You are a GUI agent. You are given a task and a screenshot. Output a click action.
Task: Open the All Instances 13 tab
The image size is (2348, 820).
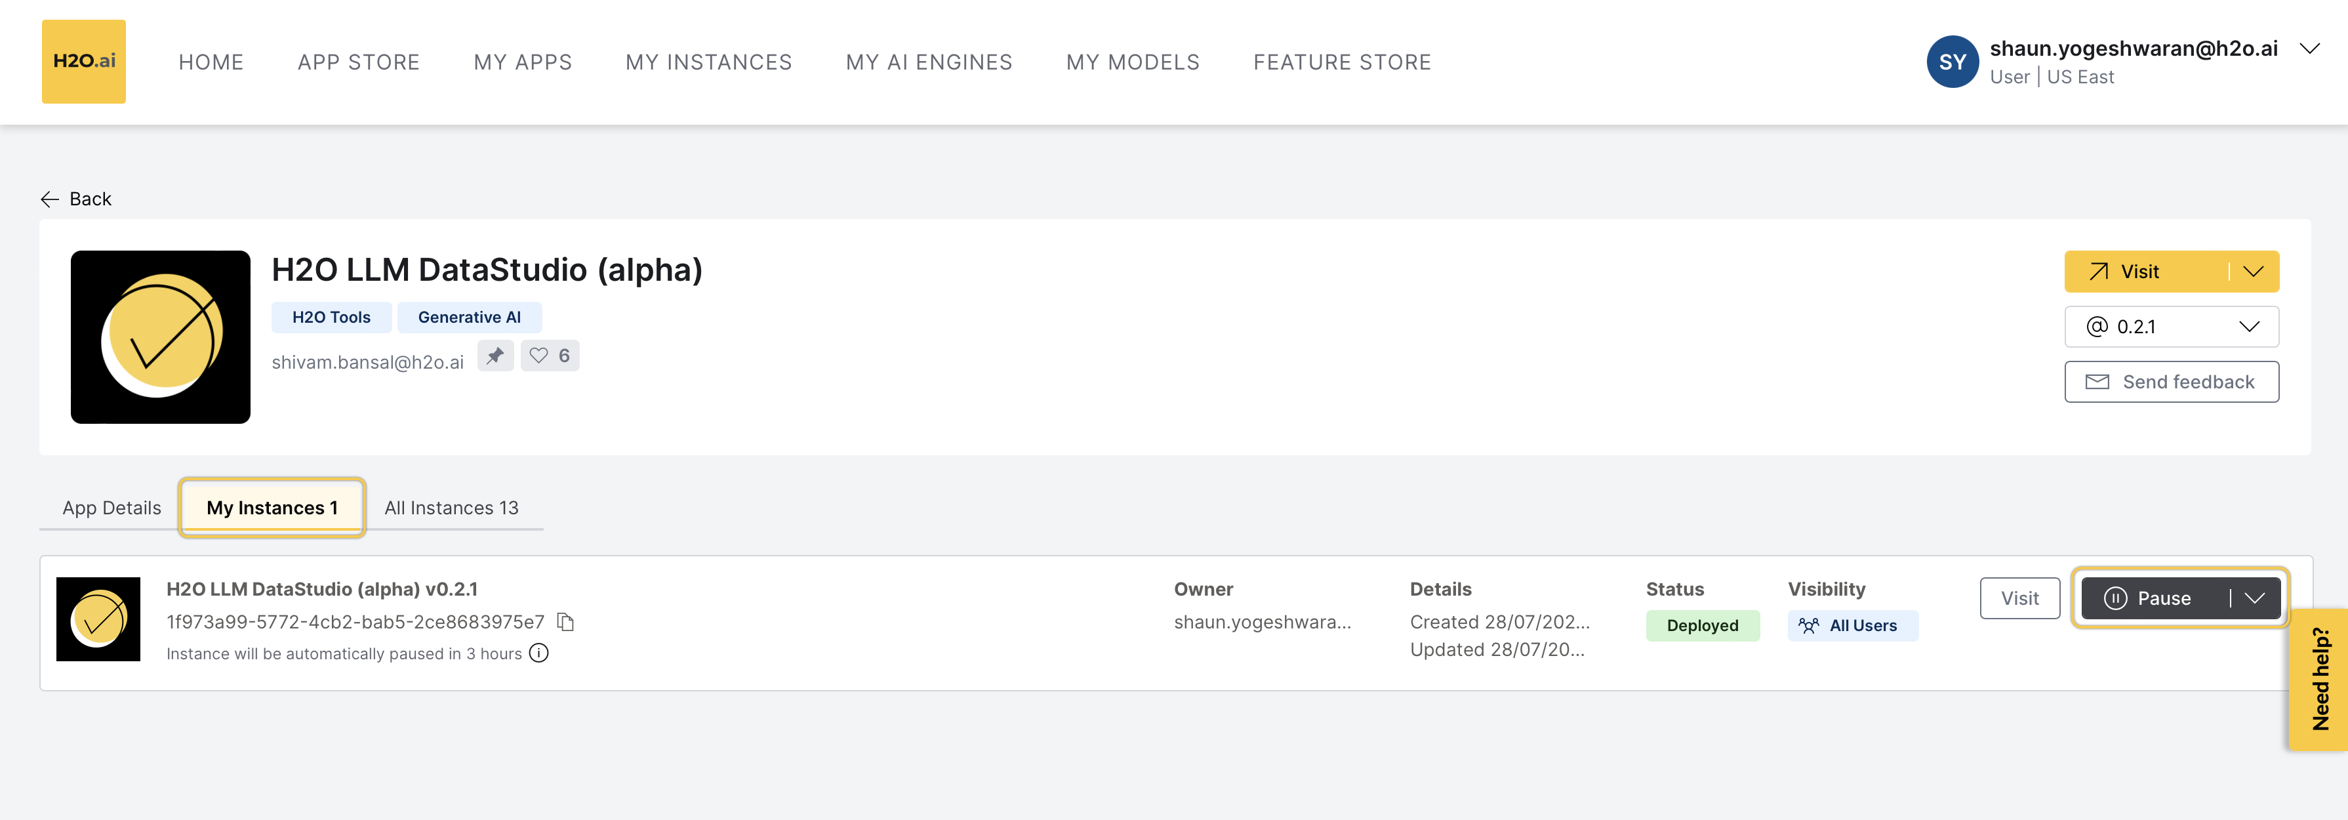[x=451, y=508]
